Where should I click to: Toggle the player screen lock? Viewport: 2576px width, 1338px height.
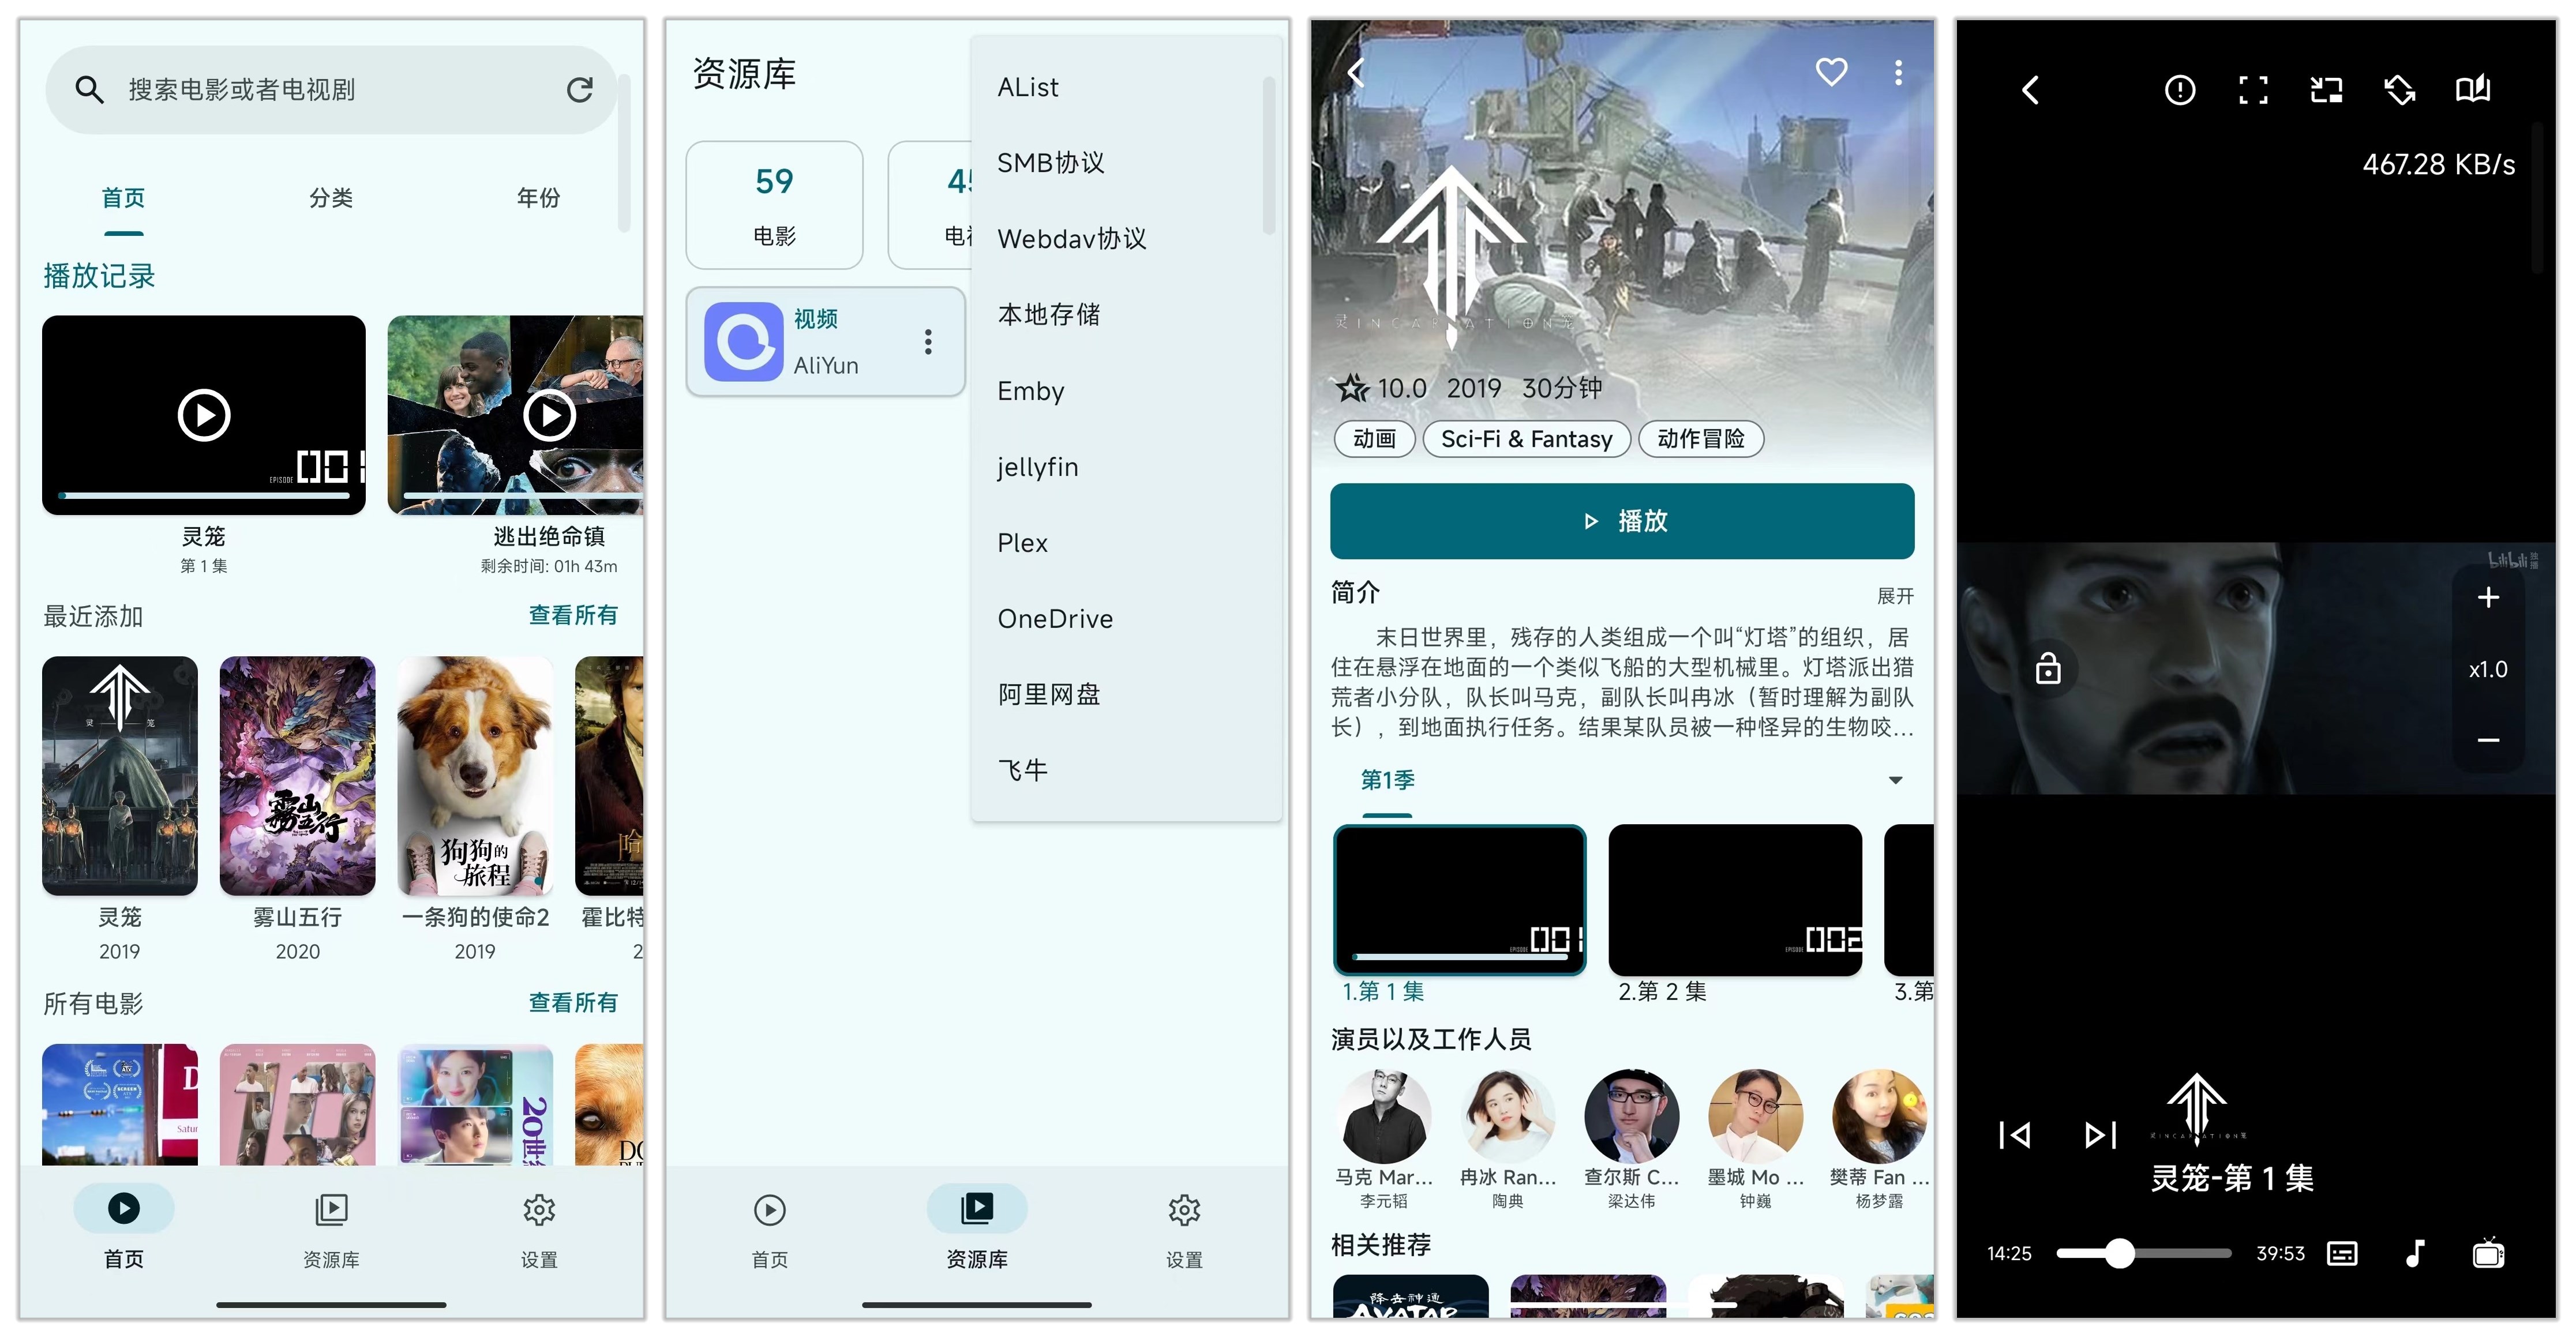tap(2048, 668)
